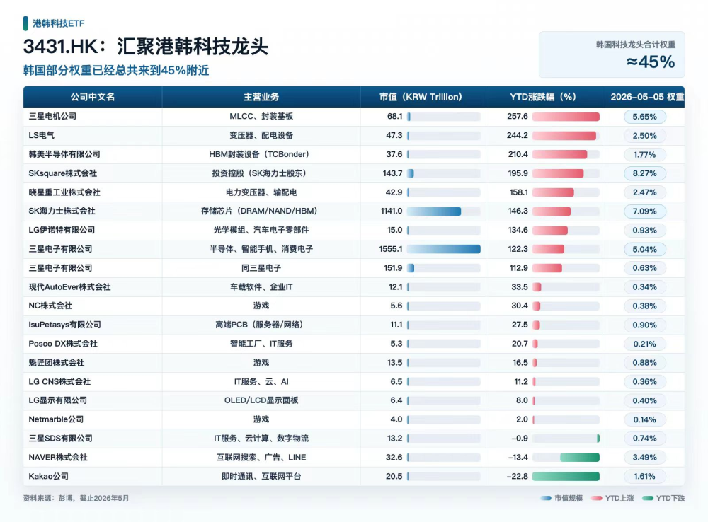
Task: Select the NAVER株式会社 company name
Action: point(58,457)
